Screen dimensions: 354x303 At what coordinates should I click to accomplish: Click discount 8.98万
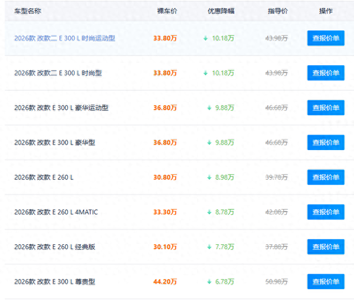[225, 177]
